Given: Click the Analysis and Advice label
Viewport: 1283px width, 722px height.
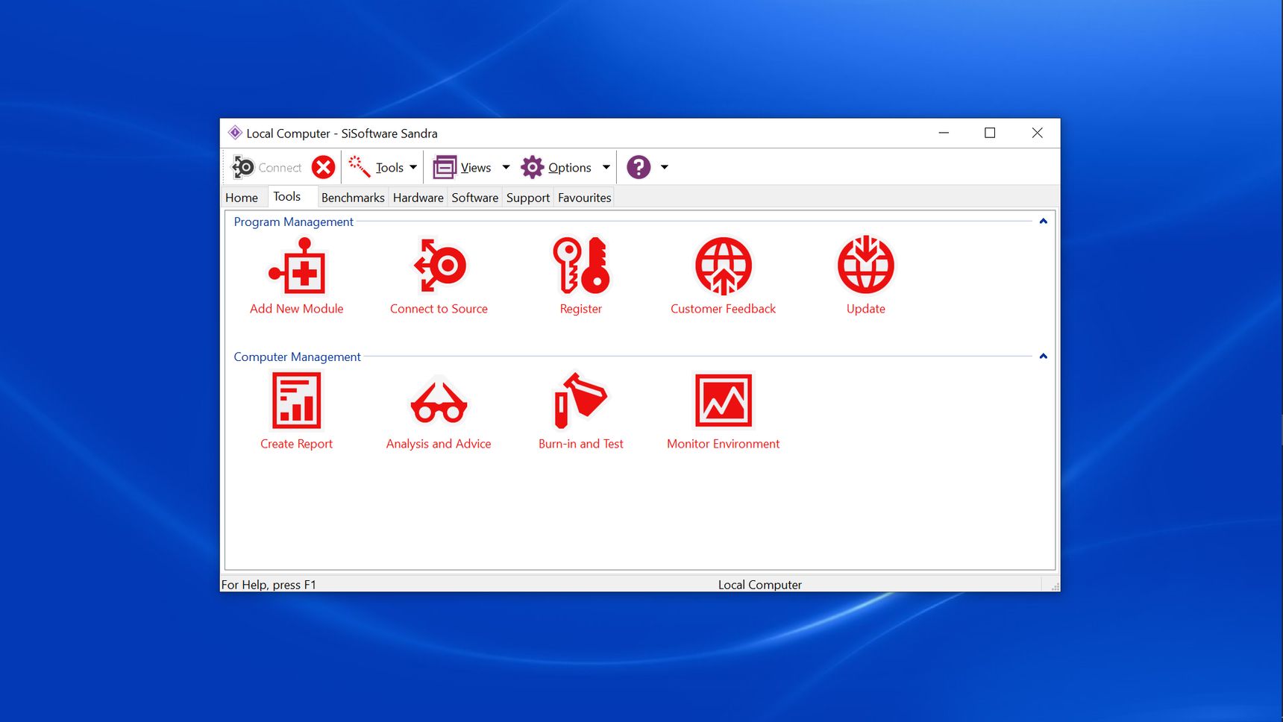Looking at the screenshot, I should click(439, 444).
